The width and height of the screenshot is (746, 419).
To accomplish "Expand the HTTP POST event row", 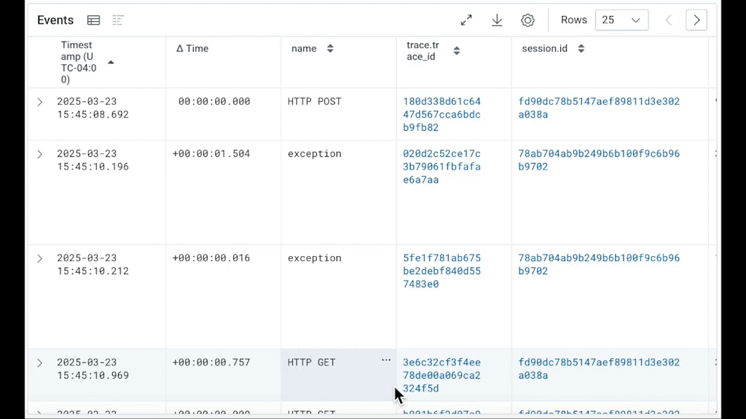I will coord(40,102).
